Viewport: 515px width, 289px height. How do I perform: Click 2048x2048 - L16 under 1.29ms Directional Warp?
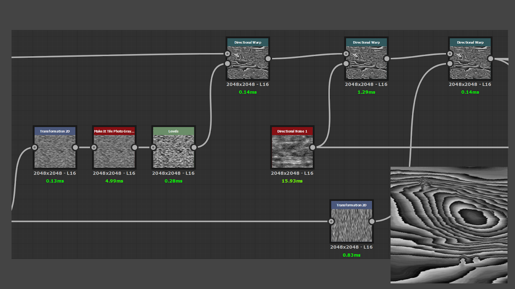tap(366, 84)
